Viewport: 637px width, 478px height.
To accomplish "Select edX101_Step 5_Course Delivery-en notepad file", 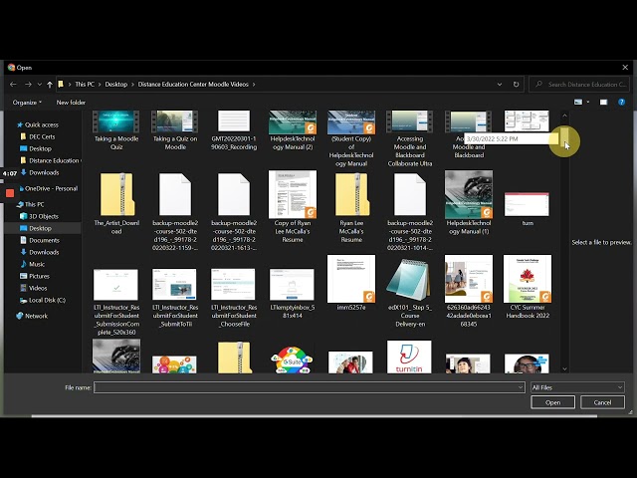I will tap(410, 293).
